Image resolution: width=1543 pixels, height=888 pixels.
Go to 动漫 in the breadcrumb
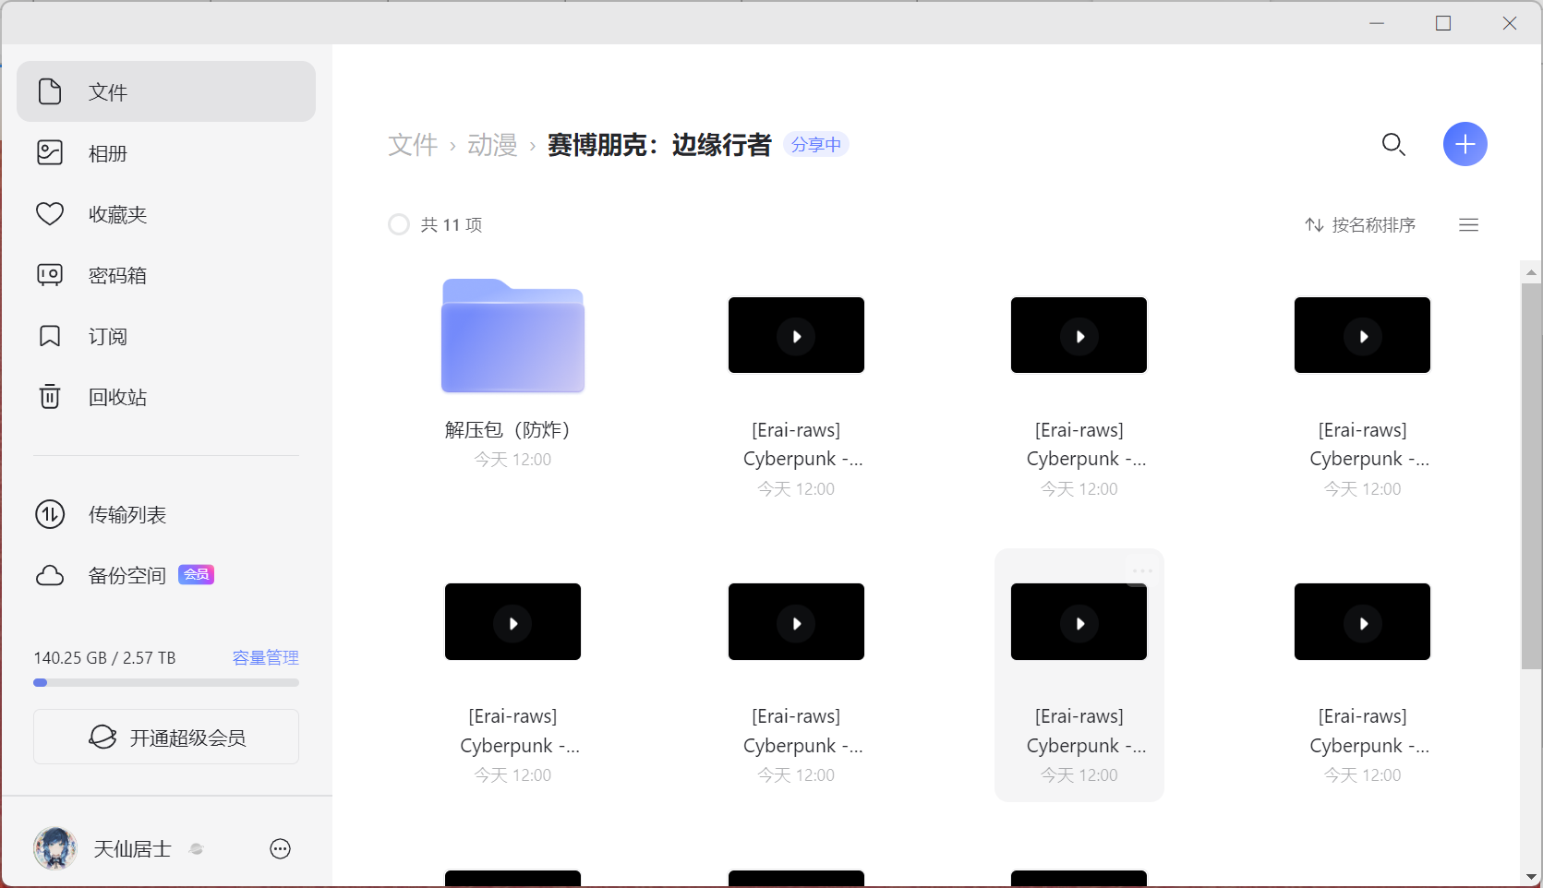[x=492, y=145]
